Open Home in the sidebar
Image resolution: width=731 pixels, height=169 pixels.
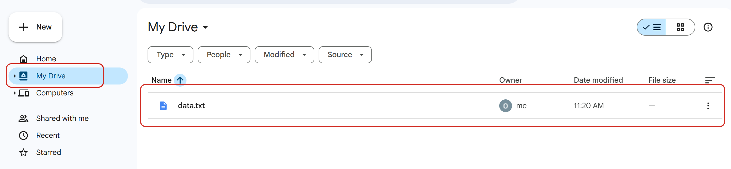point(46,59)
